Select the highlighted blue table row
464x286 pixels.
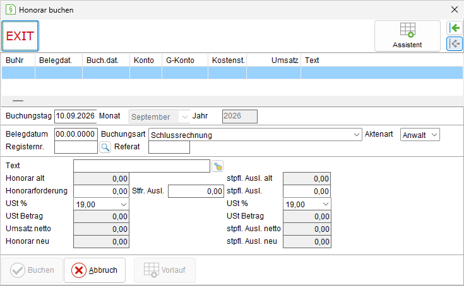232,72
